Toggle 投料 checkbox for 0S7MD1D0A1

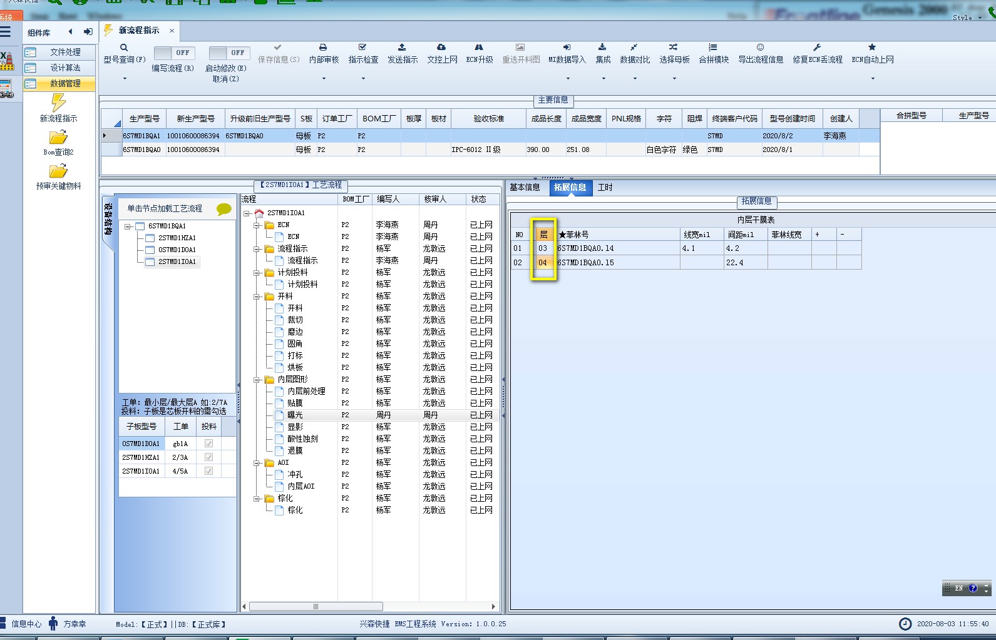tap(208, 444)
